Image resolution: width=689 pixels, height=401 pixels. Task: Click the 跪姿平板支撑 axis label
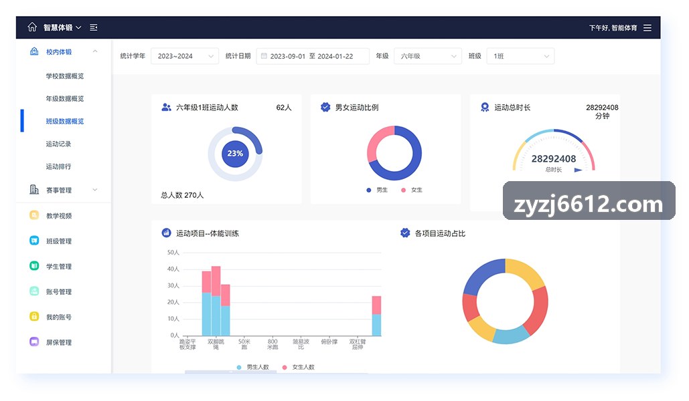click(x=187, y=344)
